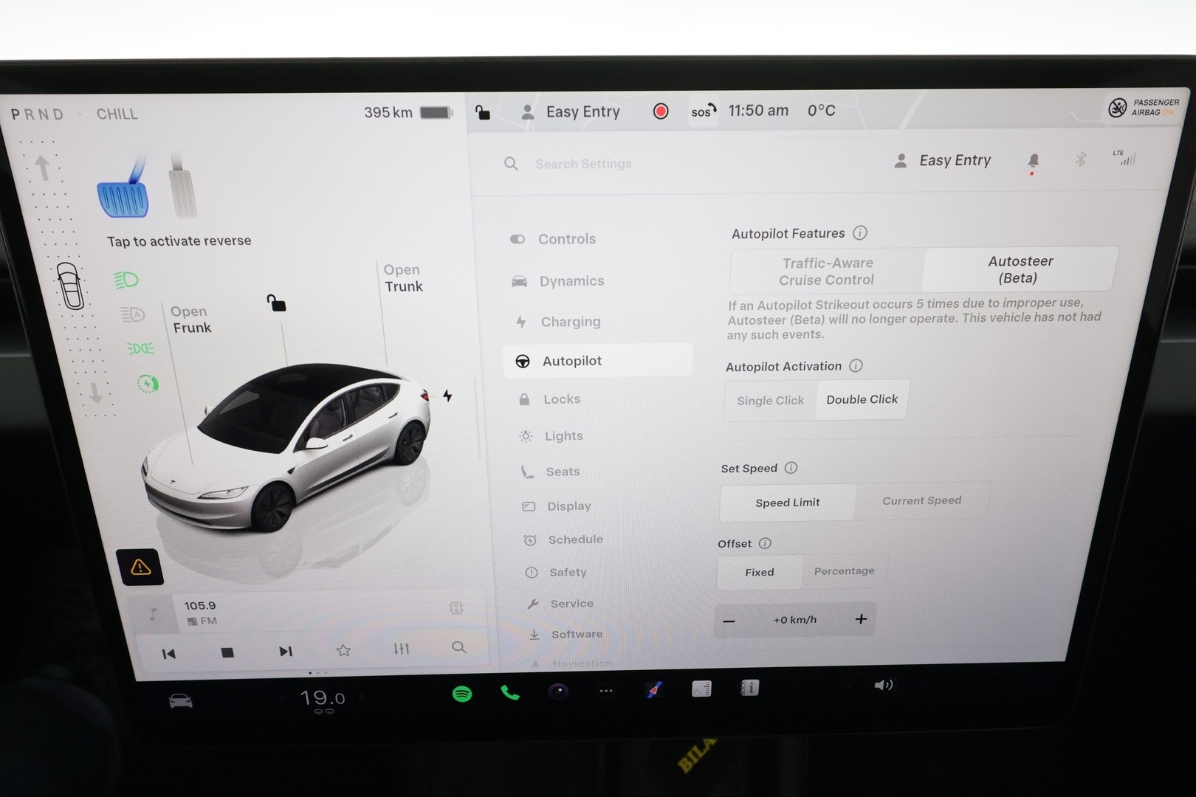Image resolution: width=1196 pixels, height=797 pixels.
Task: Switch Offset mode to Percentage
Action: 844,570
